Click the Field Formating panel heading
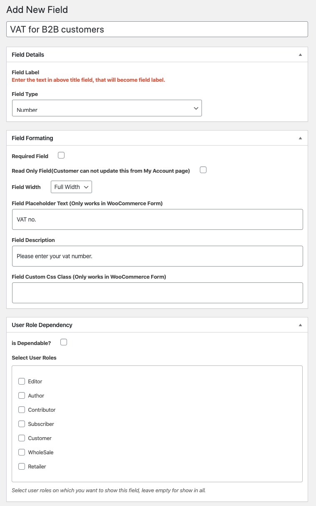The height and width of the screenshot is (506, 316). click(32, 138)
